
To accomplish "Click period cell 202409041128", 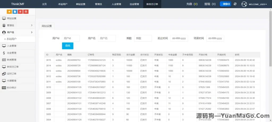I will (74, 120).
